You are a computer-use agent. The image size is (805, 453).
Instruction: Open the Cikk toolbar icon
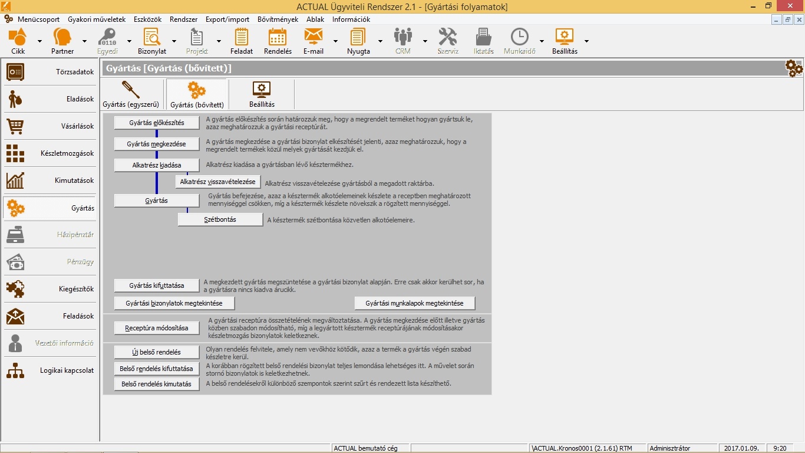(x=18, y=41)
